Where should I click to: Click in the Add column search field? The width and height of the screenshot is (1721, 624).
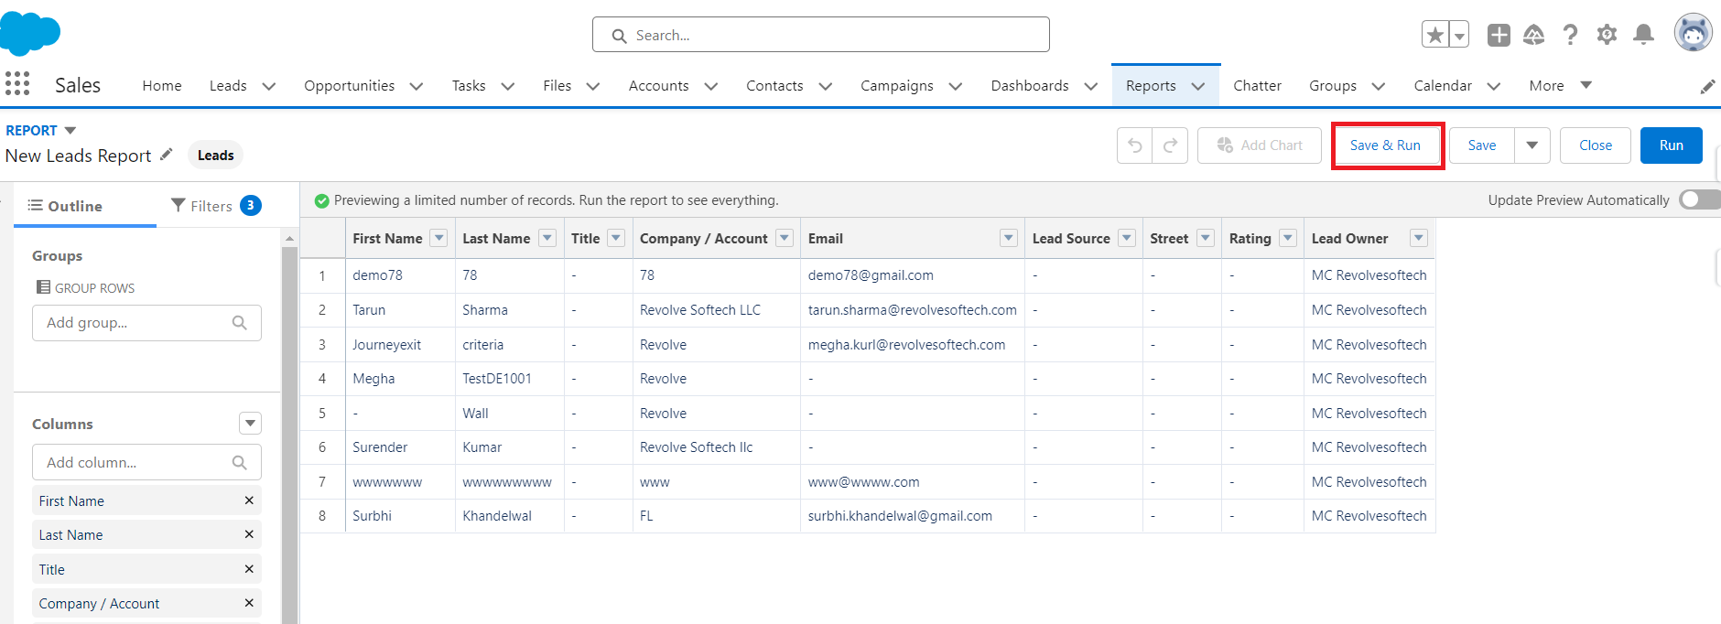[146, 462]
